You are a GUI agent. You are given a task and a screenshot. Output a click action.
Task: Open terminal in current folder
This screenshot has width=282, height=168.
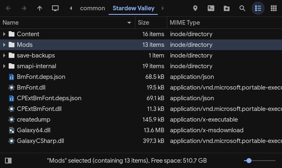[211, 8]
